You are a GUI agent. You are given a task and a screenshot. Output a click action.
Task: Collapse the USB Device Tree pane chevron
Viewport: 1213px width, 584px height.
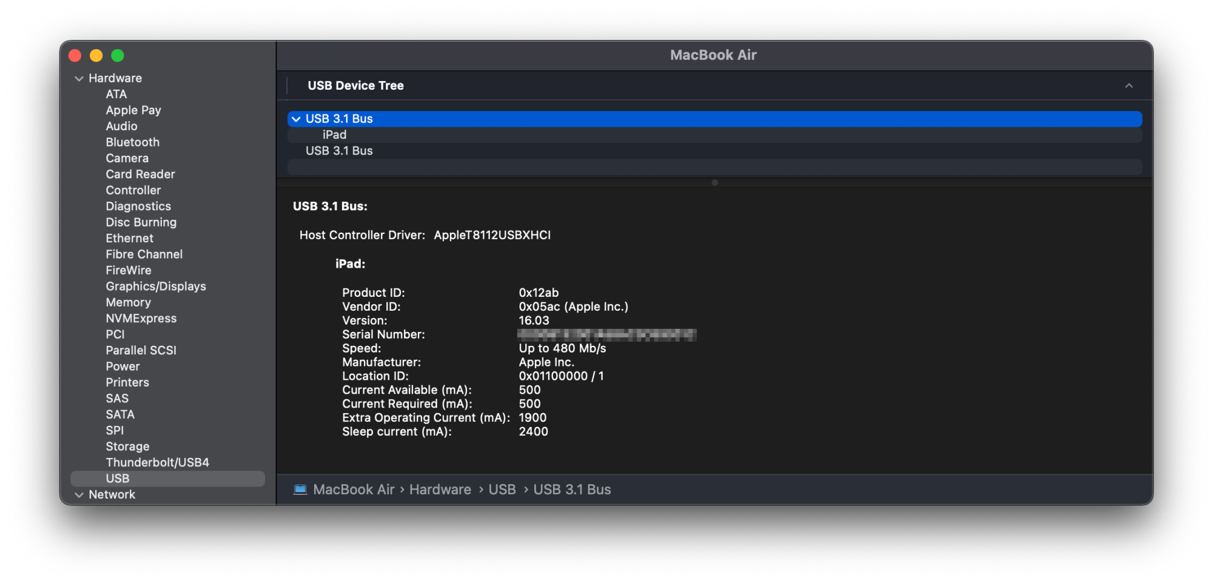pyautogui.click(x=1129, y=86)
